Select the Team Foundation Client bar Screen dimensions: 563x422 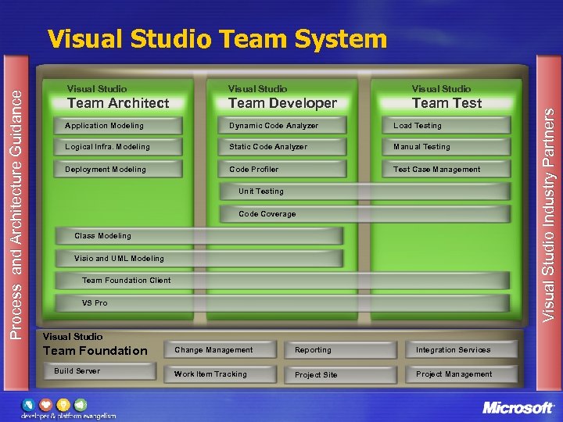(282, 281)
